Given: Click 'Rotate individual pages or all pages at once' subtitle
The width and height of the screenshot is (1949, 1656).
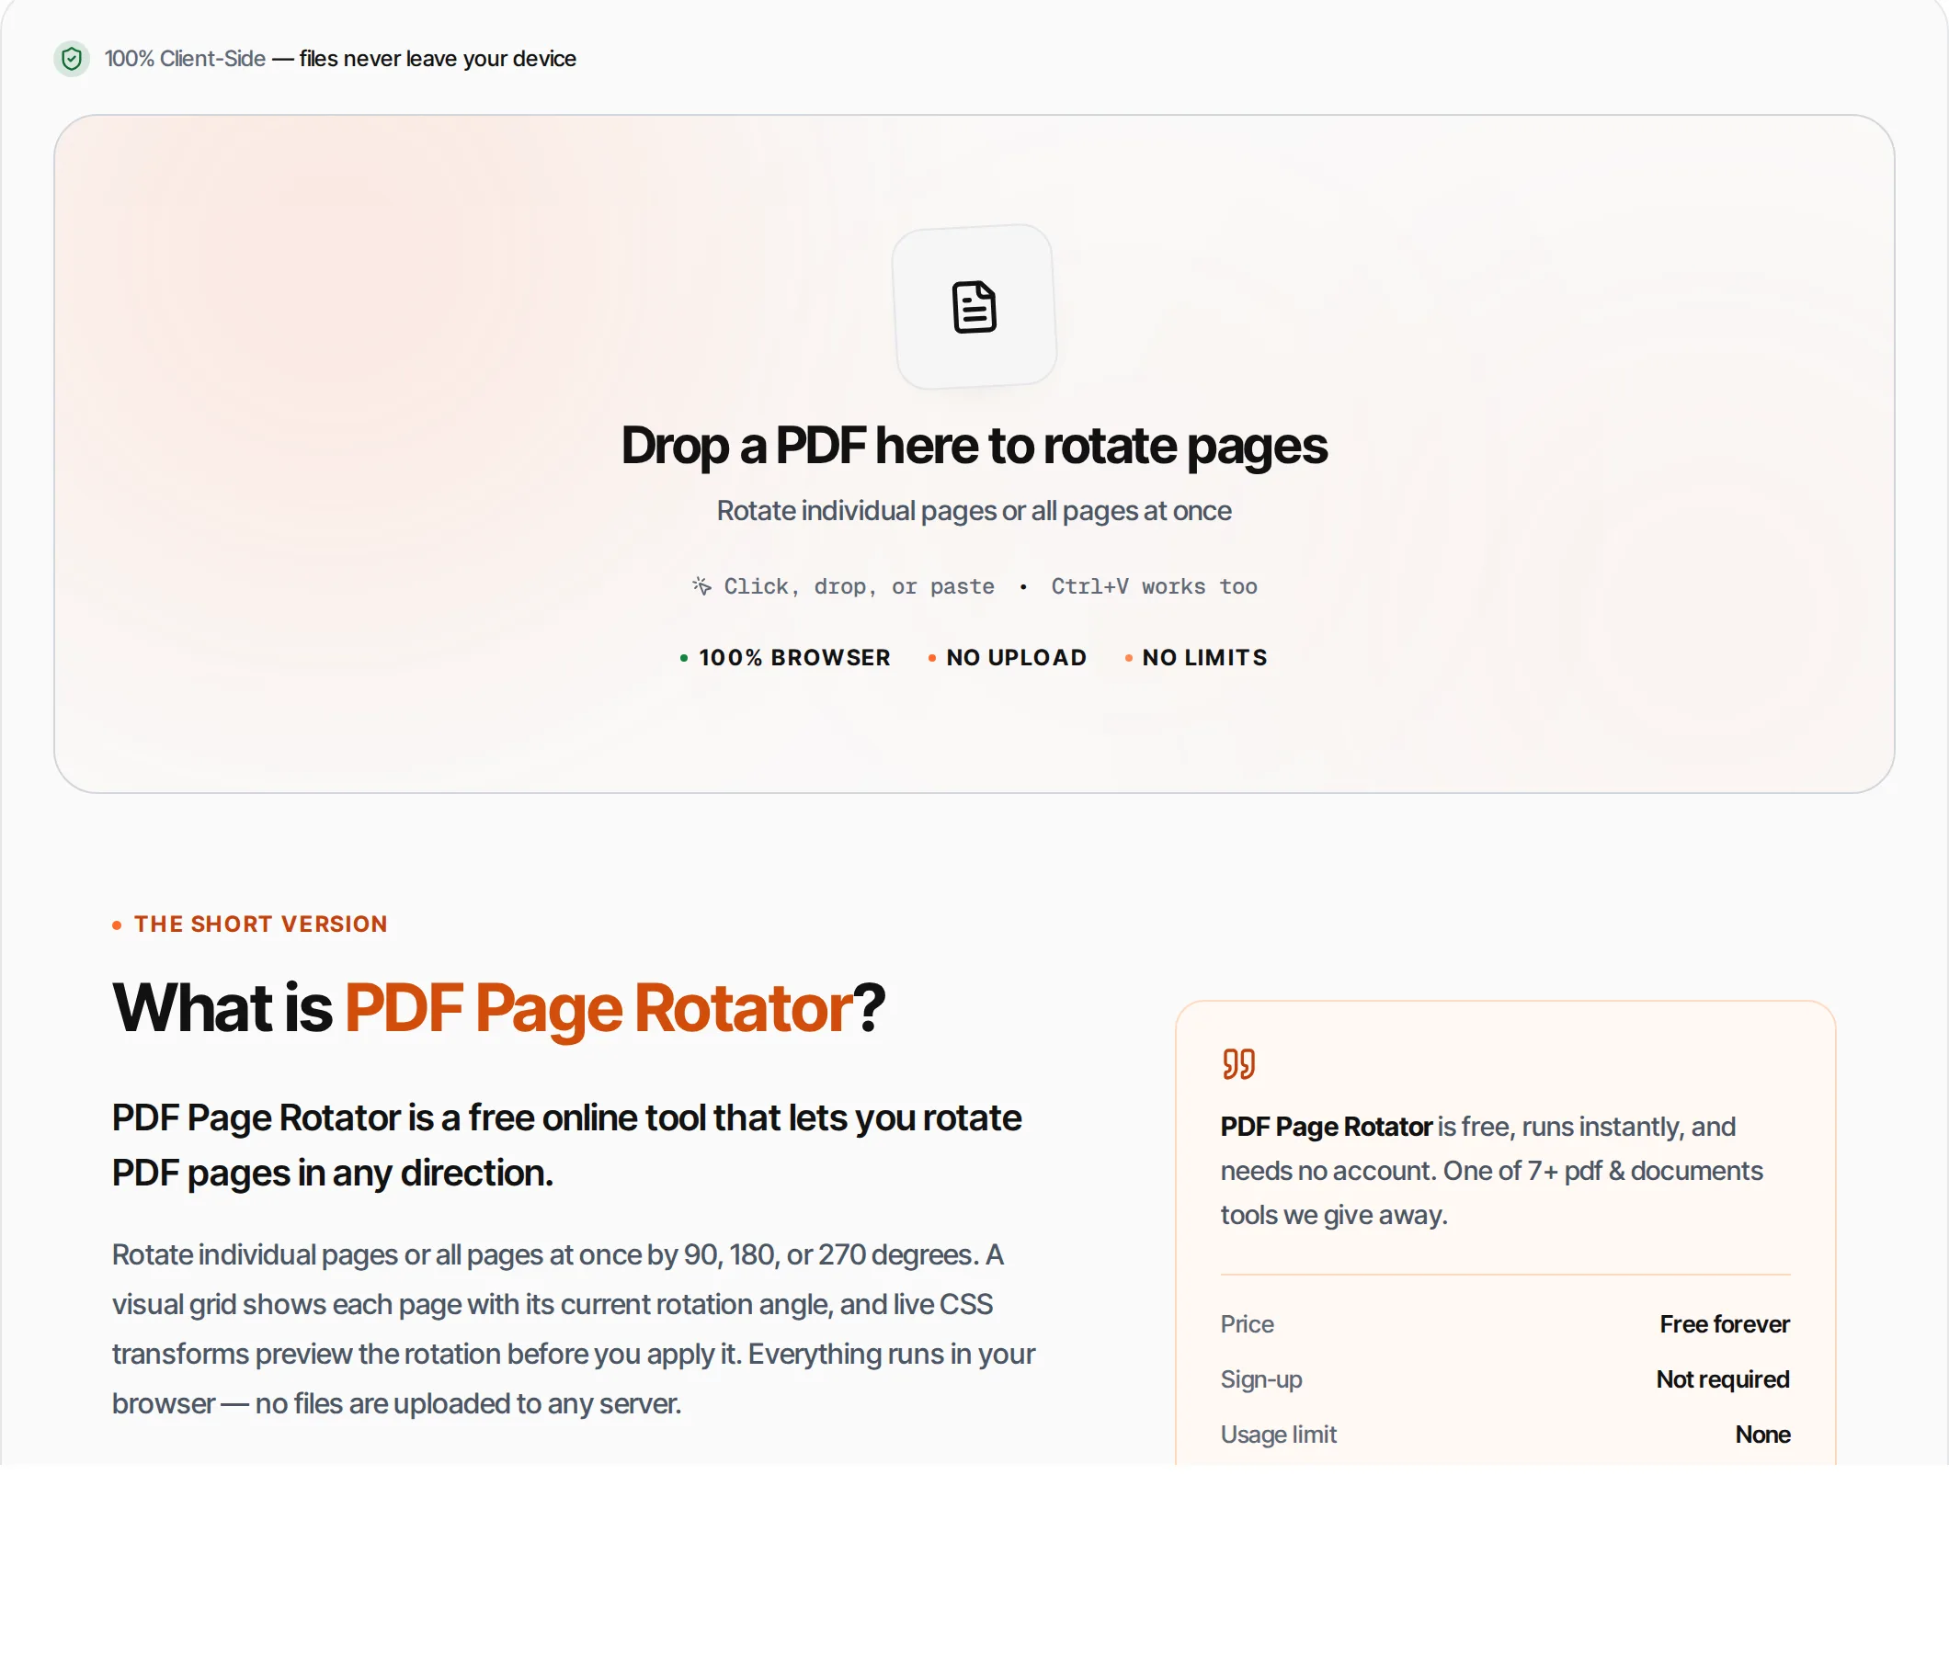Looking at the screenshot, I should coord(974,511).
